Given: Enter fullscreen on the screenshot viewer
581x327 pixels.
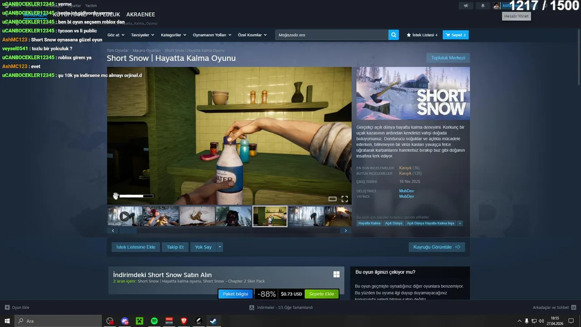Looking at the screenshot, I should [345, 199].
